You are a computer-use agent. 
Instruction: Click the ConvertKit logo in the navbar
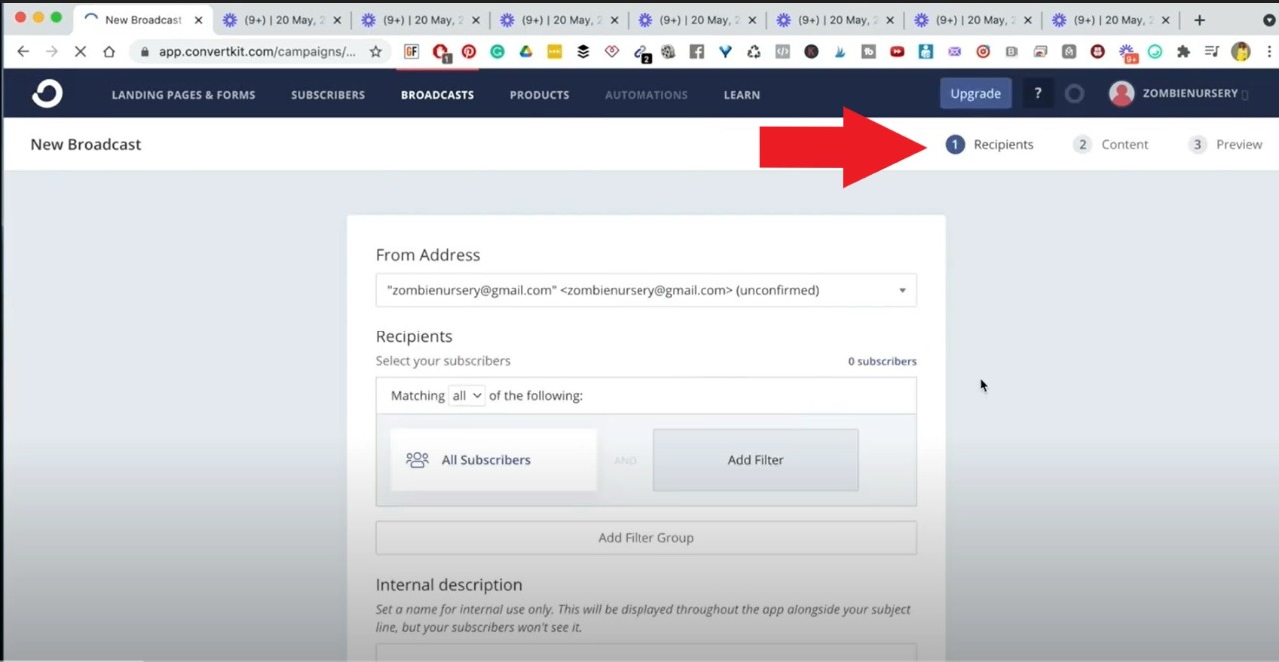[x=47, y=93]
